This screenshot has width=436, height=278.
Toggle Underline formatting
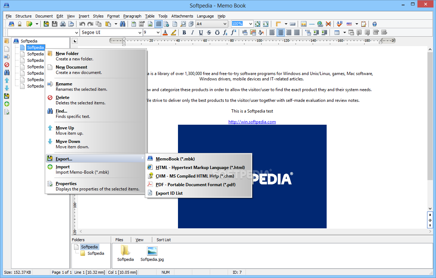[x=200, y=33]
